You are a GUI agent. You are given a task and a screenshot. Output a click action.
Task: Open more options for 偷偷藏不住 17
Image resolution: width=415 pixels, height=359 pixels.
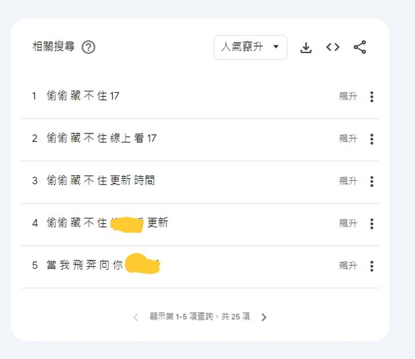point(372,97)
